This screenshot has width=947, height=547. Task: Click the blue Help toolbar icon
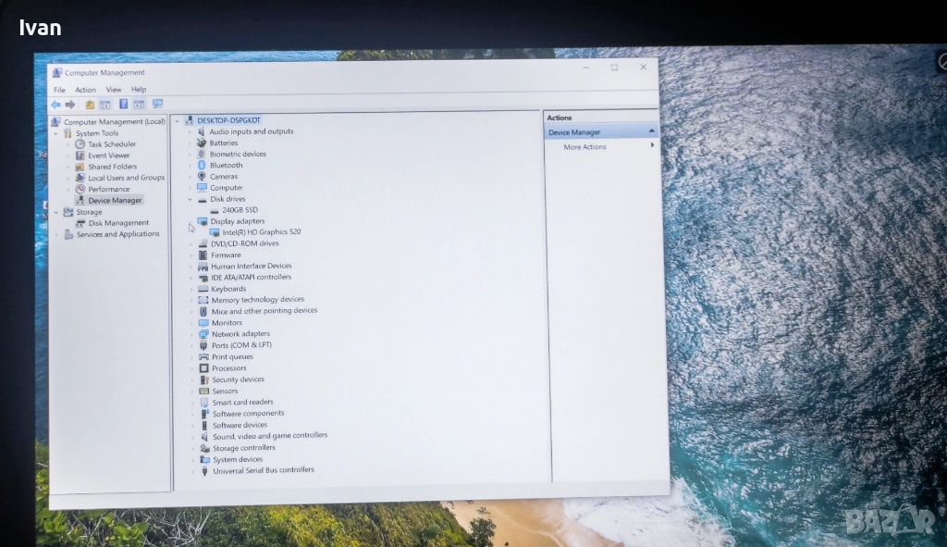click(123, 105)
